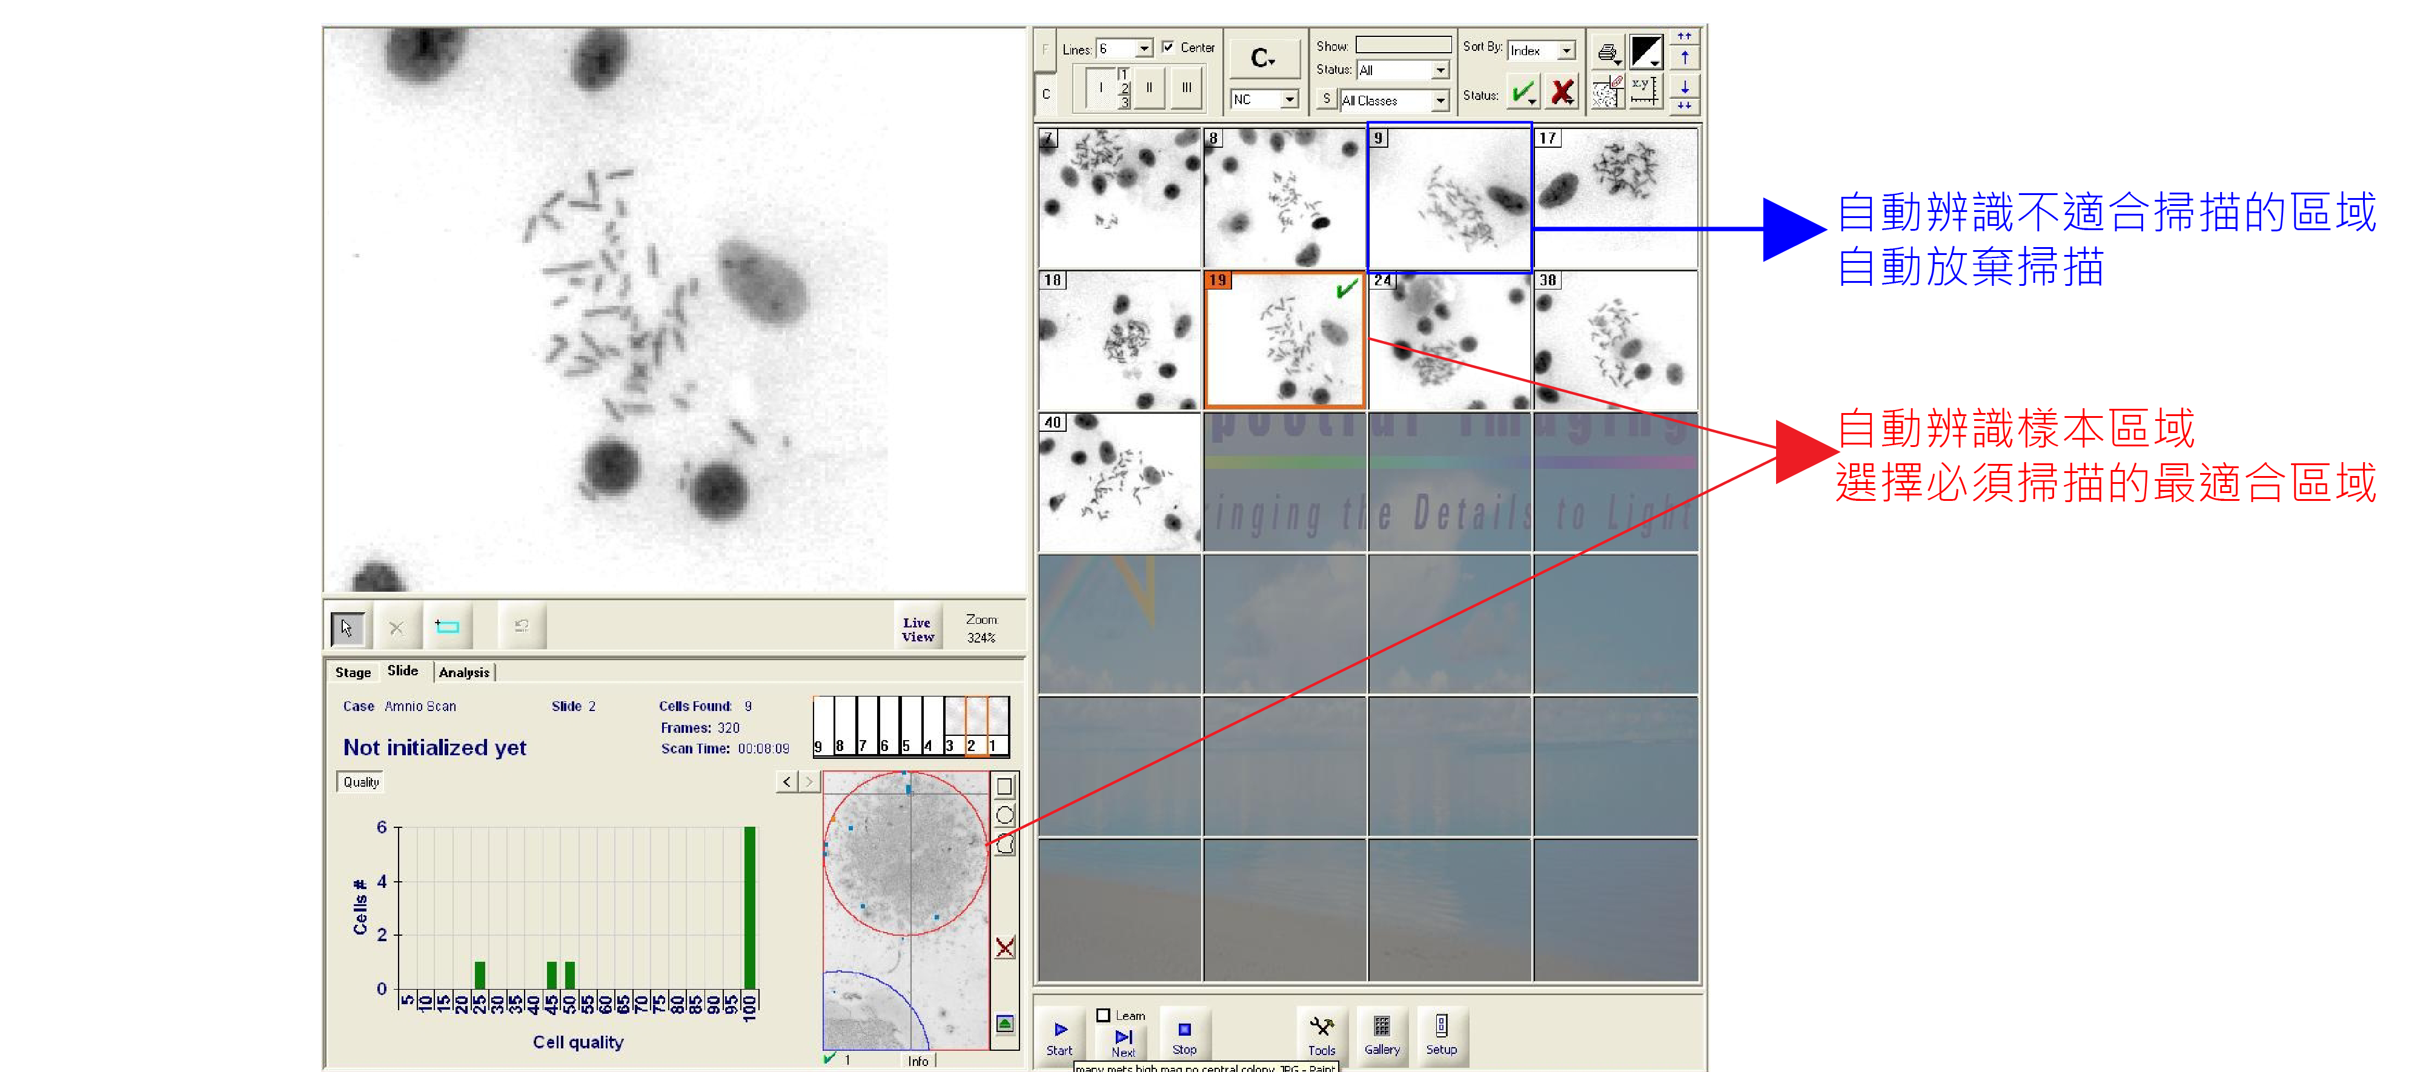Toggle the S class filter button
Screen dimensions: 2423x1072
1326,99
